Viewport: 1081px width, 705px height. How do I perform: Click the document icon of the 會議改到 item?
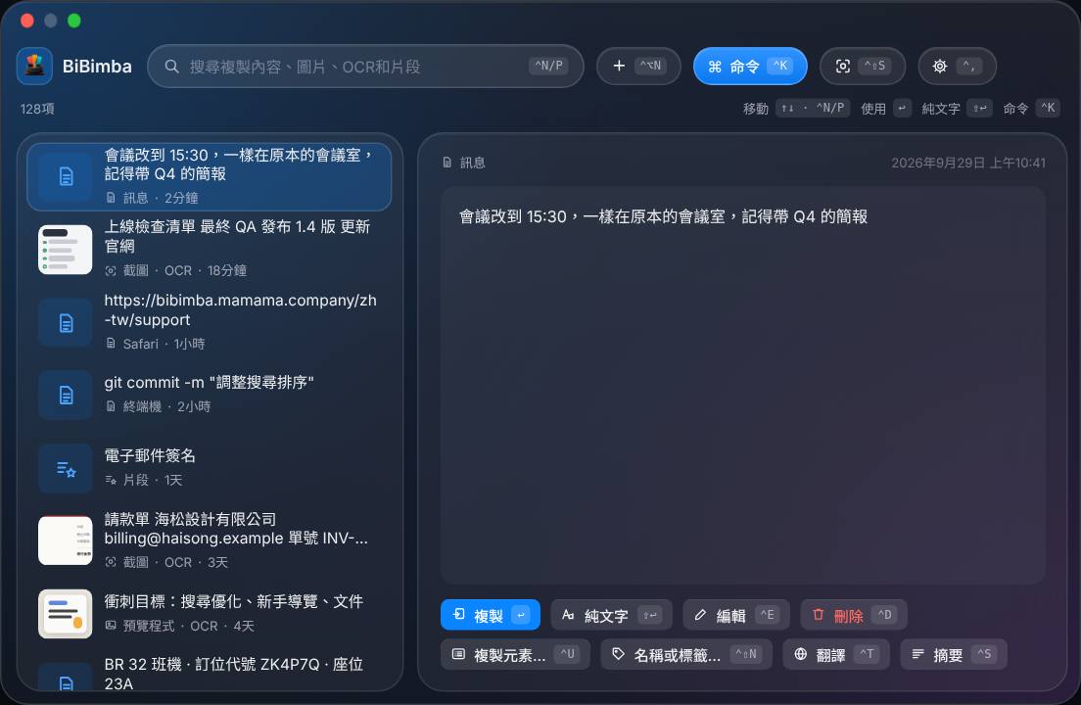point(66,177)
